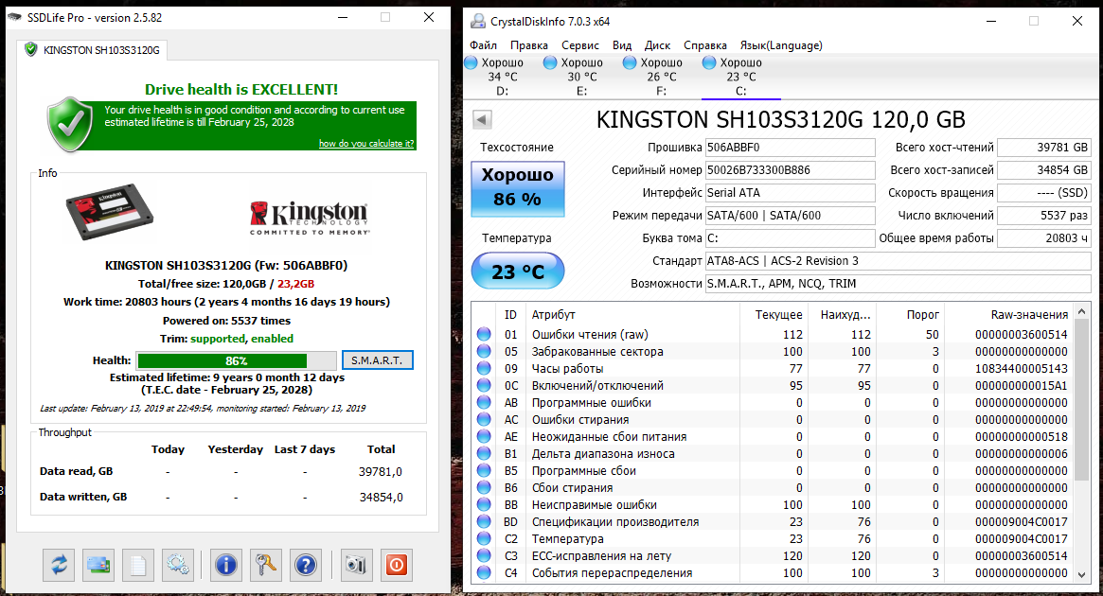Click the status circle for attribute BB
The width and height of the screenshot is (1103, 596).
tap(484, 504)
